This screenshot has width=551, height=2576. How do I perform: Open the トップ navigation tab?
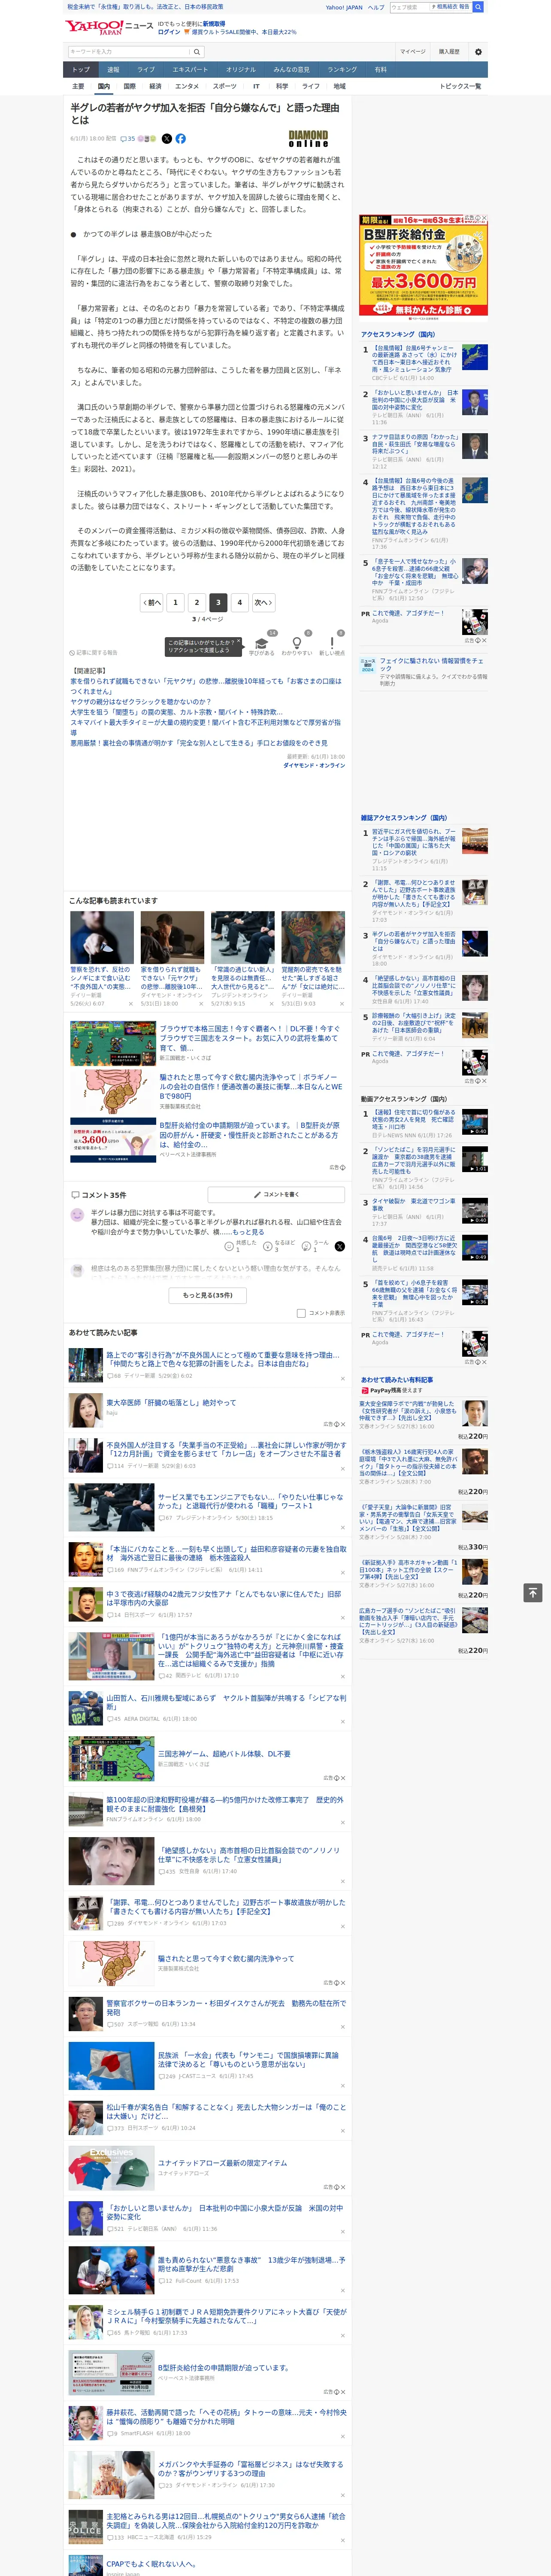[81, 70]
